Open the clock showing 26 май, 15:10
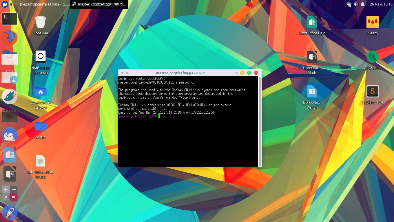This screenshot has width=394, height=222. 381,4
